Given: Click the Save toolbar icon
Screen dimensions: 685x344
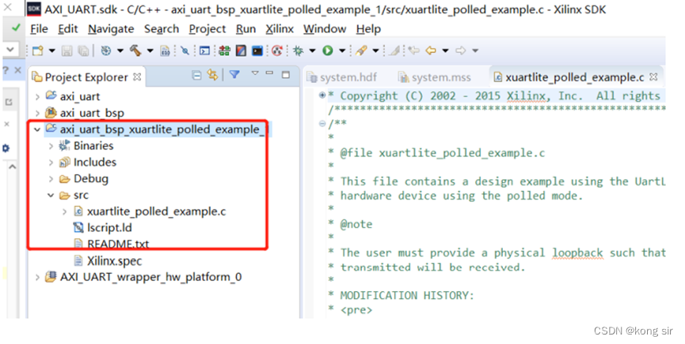Looking at the screenshot, I should 67,51.
